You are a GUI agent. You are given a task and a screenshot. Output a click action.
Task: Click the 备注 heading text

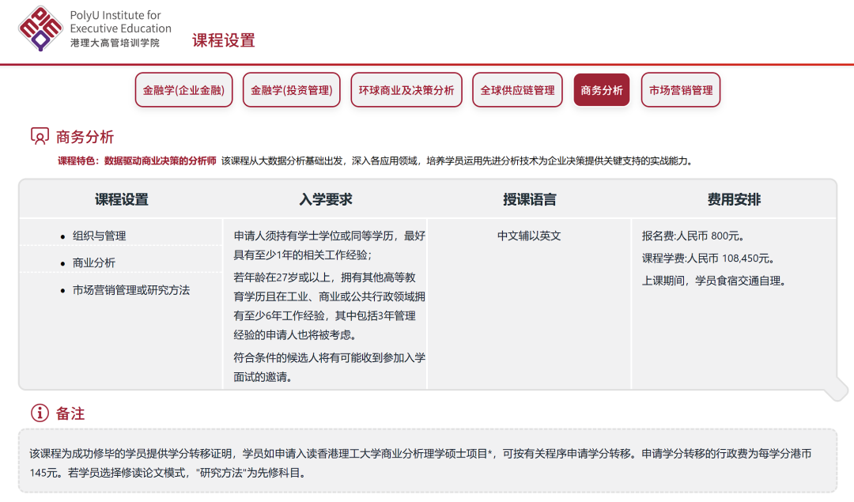tap(70, 413)
